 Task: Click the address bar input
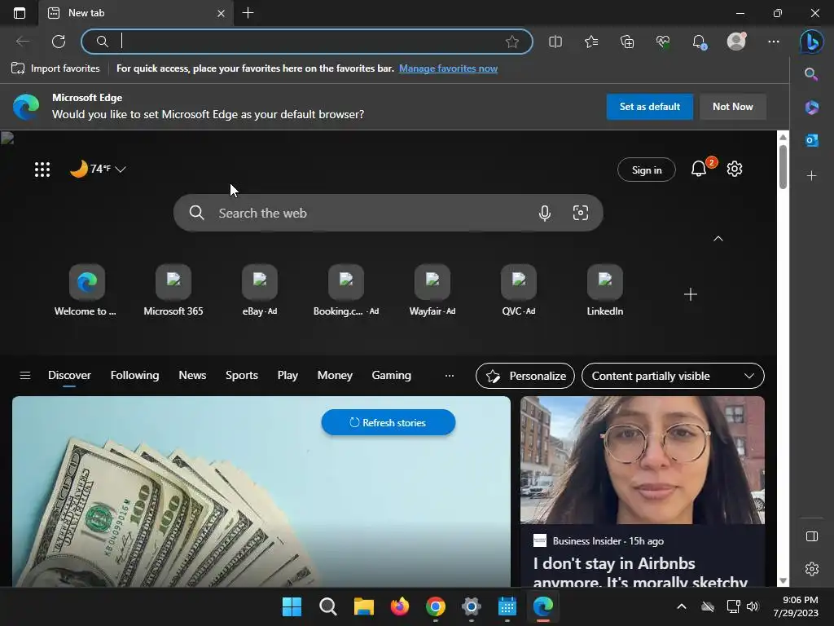point(307,42)
